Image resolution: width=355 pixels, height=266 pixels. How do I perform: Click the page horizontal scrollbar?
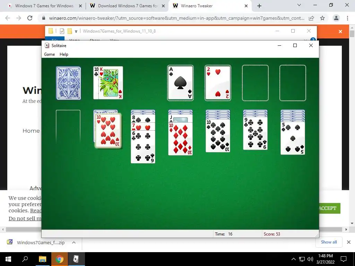[174, 229]
